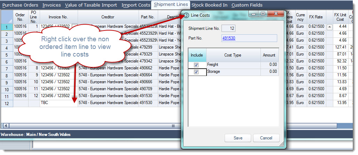Click the PO Line No. column header
358x155 pixels.
coord(34,17)
